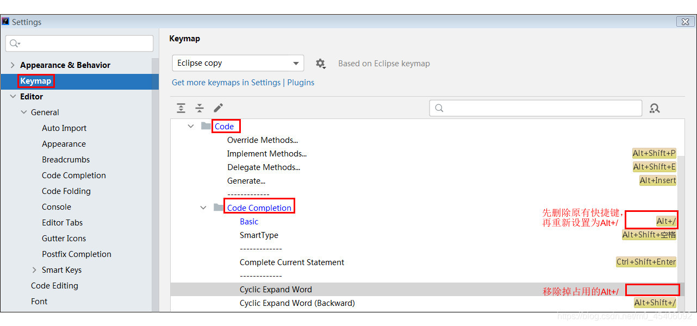Close the Settings dialog
Viewport: 697px width, 326px height.
686,22
